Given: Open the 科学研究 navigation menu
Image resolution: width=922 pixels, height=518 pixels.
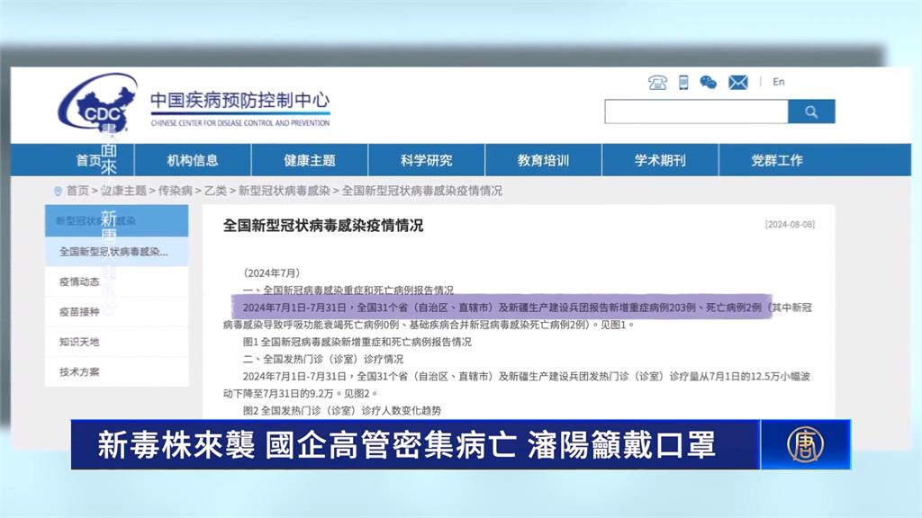Looking at the screenshot, I should [x=426, y=160].
